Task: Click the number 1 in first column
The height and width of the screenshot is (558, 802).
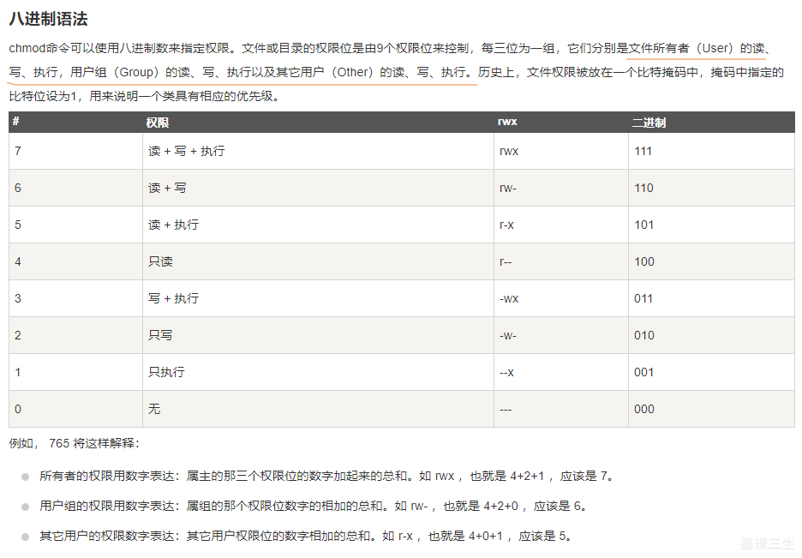Action: 18,372
